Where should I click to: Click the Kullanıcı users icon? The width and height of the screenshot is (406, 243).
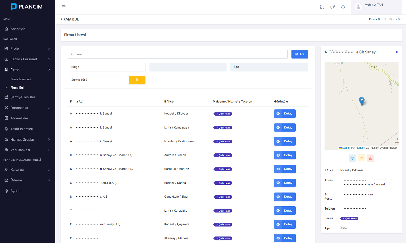click(x=6, y=170)
